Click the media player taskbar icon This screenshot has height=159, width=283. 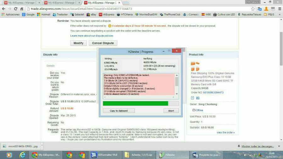[9, 155]
